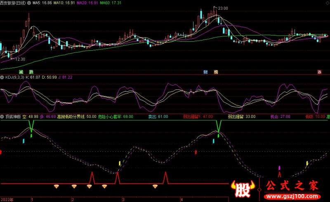Click the magenta signal bar above red arrow
Viewport: 330px width, 202px height.
pos(280,167)
